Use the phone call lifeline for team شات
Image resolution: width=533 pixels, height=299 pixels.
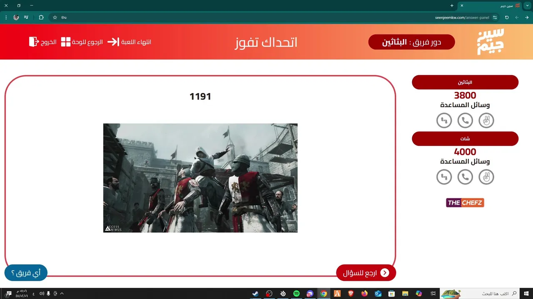(x=465, y=177)
